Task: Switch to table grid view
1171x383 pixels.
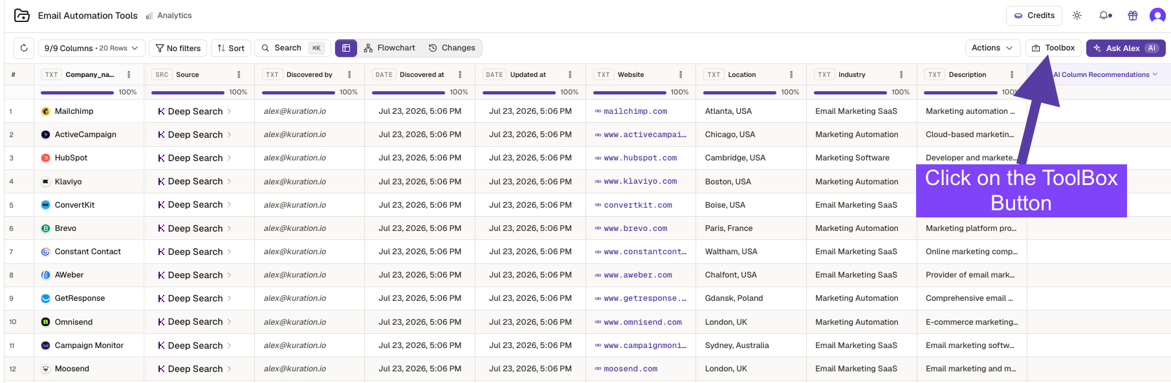Action: (x=346, y=48)
